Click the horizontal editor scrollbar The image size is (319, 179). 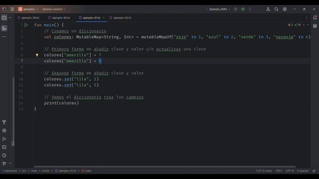click(x=165, y=167)
